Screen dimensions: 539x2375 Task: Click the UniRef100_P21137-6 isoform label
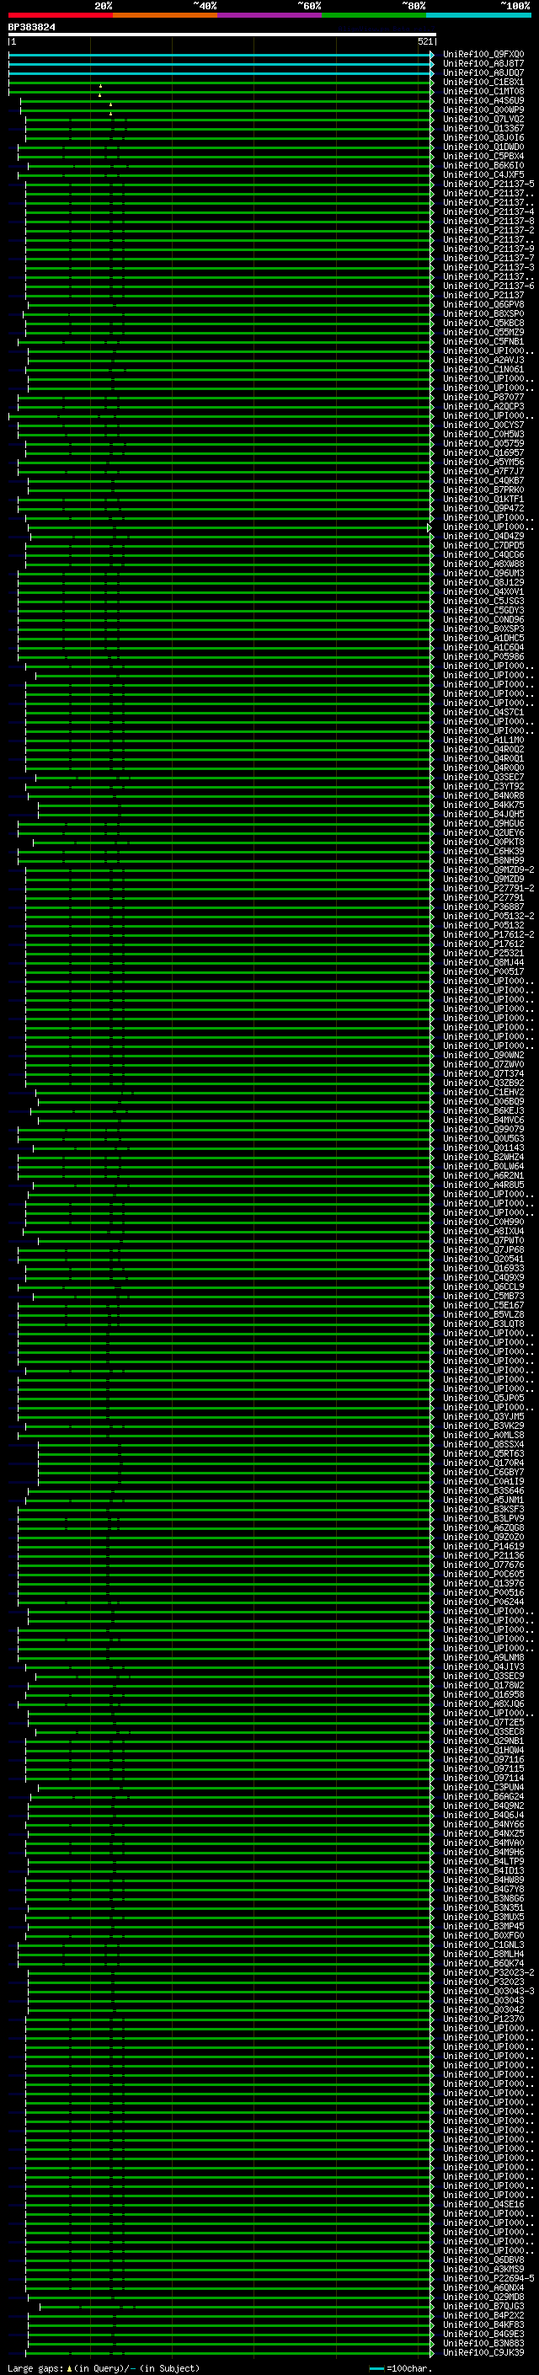click(x=488, y=286)
